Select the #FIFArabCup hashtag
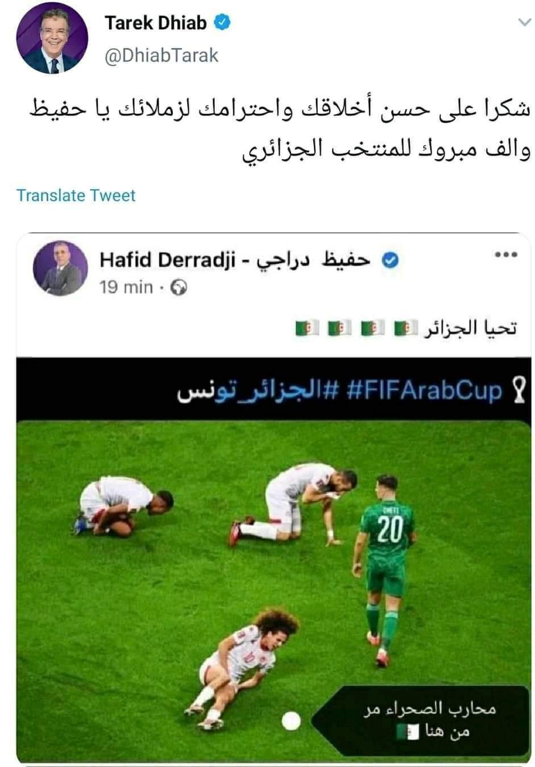 coord(425,391)
